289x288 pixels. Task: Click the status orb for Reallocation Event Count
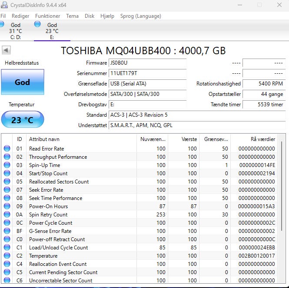tap(7, 264)
